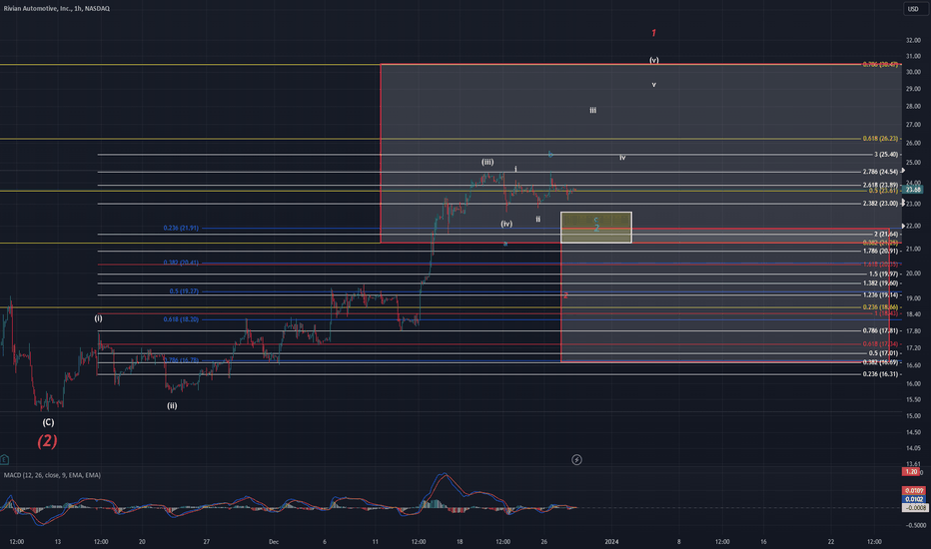Click the 1.5 (19.97) extension label
The width and height of the screenshot is (931, 549).
(883, 274)
